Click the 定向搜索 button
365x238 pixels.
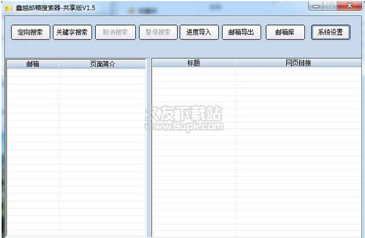tap(30, 32)
